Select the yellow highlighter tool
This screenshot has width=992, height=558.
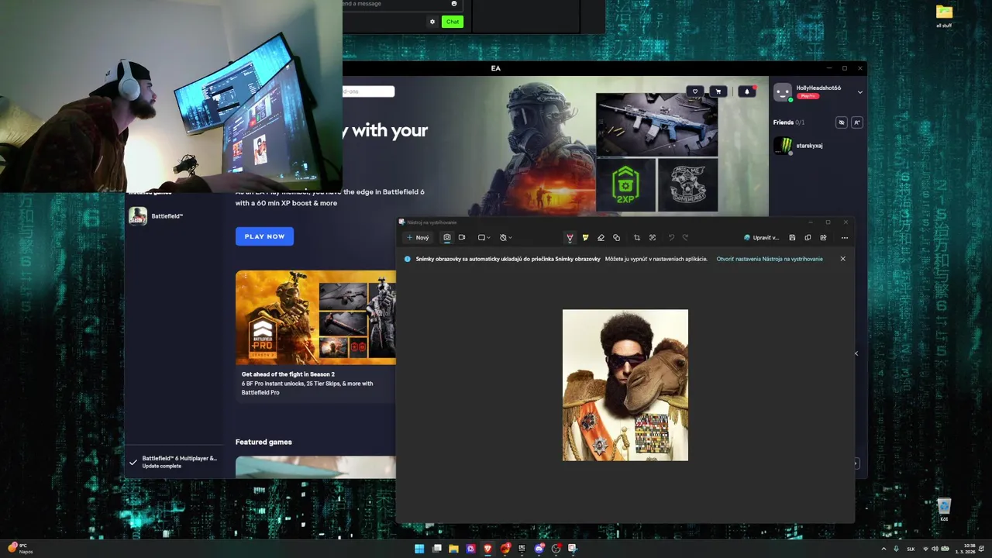point(585,238)
